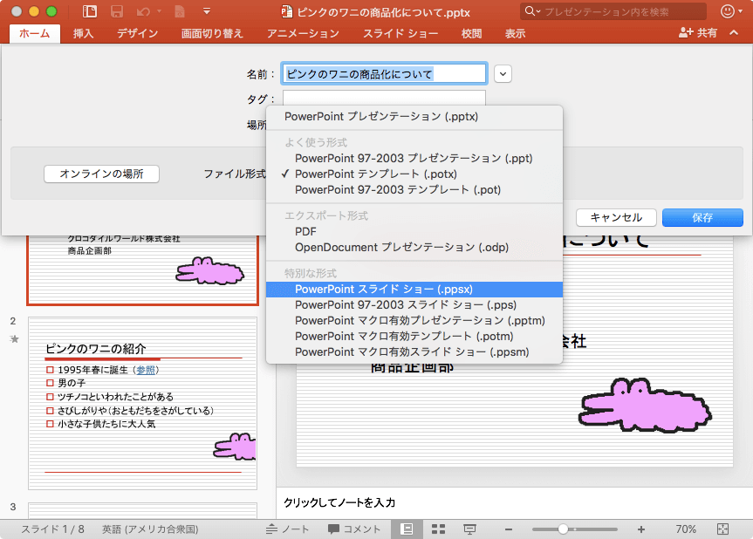Click fit slide to window icon
Viewport: 753px width, 539px height.
722,529
